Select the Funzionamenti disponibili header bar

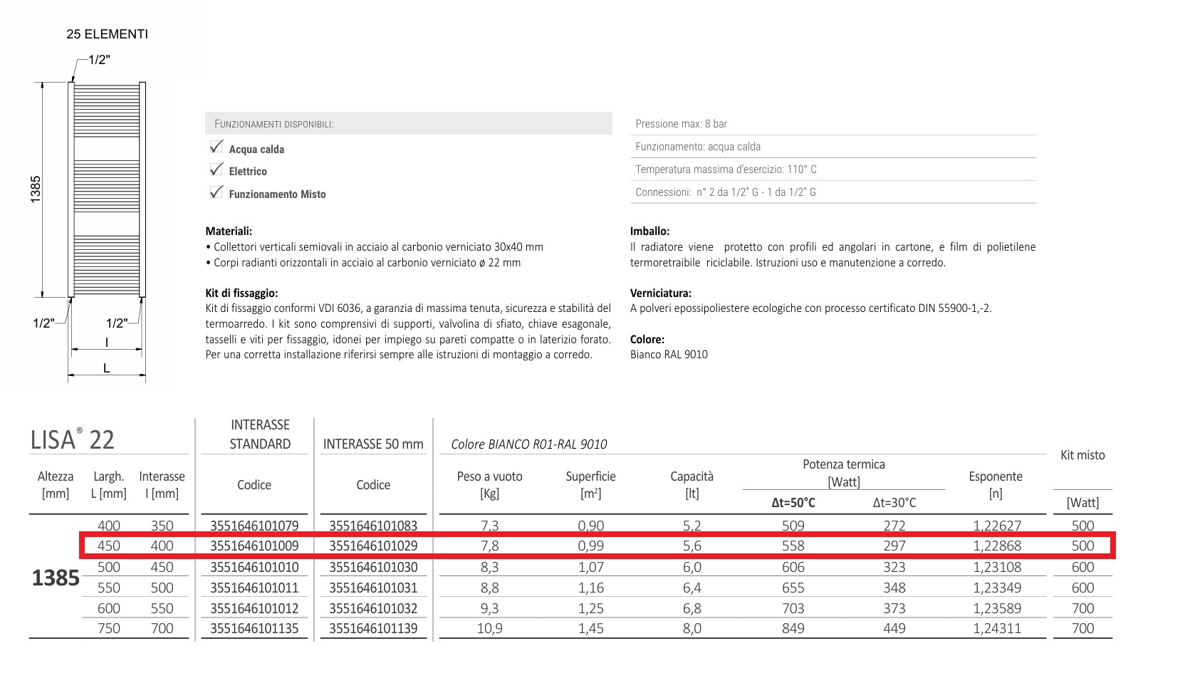point(408,123)
